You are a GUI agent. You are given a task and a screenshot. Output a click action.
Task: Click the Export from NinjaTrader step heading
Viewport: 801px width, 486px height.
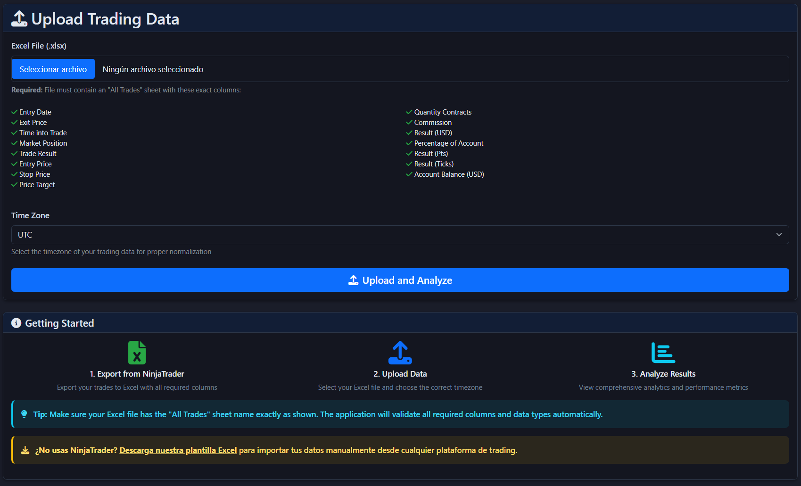(137, 374)
